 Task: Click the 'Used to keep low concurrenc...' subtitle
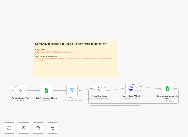tap(100, 99)
